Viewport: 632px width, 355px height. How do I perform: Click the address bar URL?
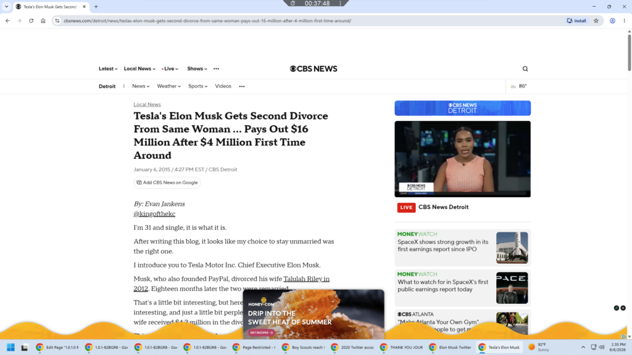pos(207,20)
